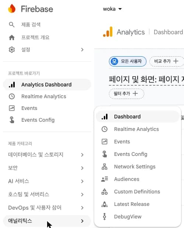Expand the AI 서비스 category
The width and height of the screenshot is (184, 228).
47,181
